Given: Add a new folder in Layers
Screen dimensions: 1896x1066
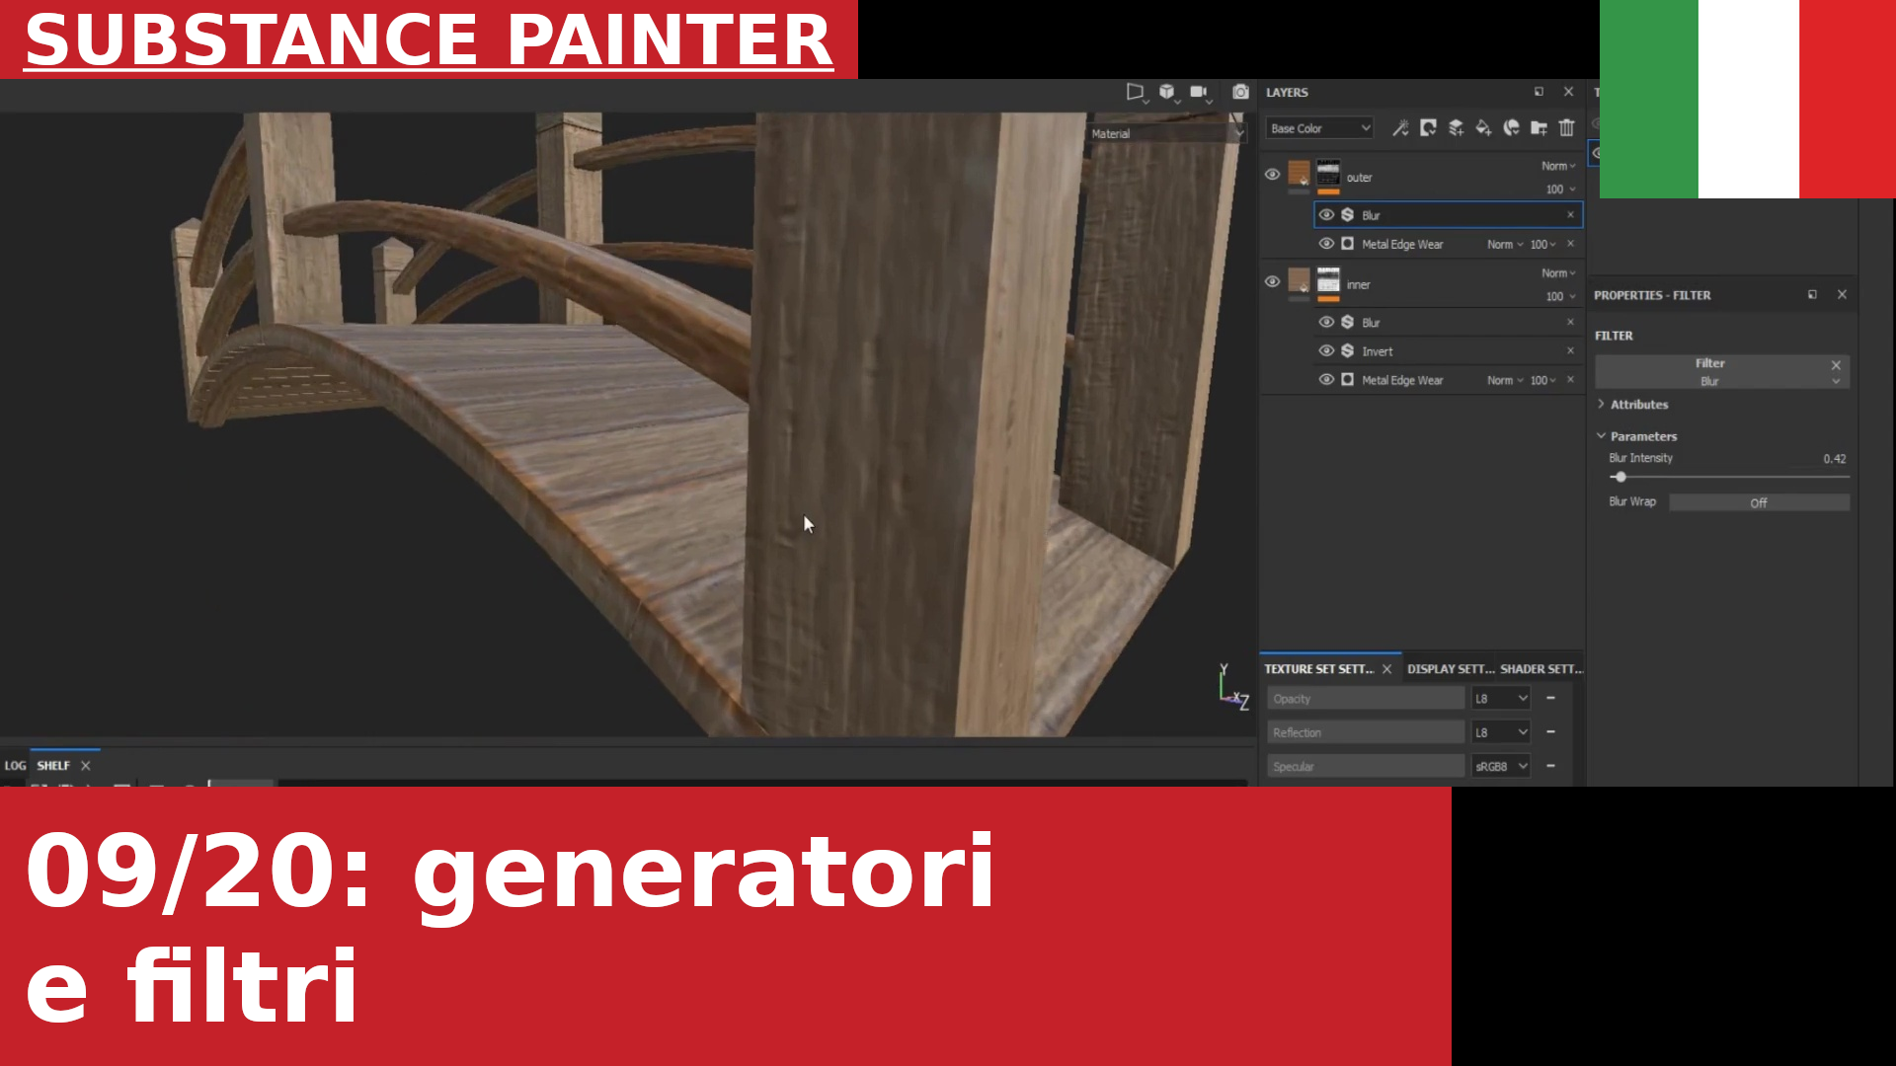Looking at the screenshot, I should (x=1539, y=128).
